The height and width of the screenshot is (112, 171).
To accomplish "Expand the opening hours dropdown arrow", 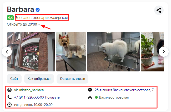I will (39, 25).
